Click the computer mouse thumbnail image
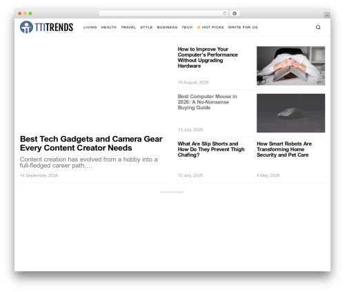345x292 pixels. (x=290, y=113)
